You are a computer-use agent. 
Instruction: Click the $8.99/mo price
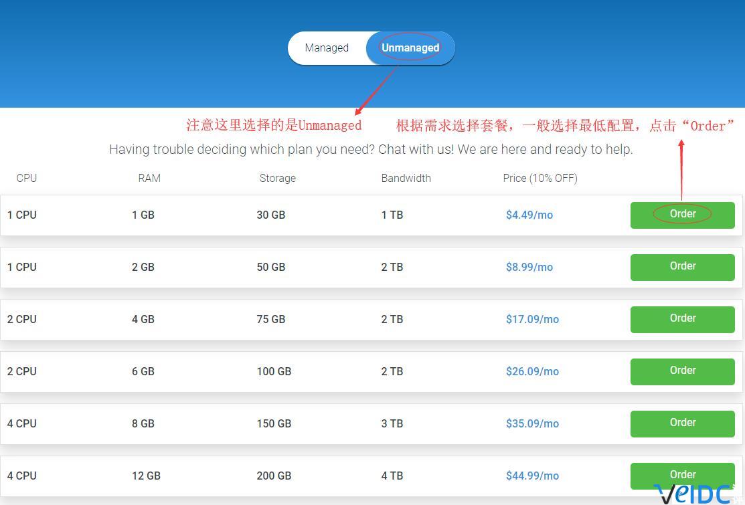529,267
